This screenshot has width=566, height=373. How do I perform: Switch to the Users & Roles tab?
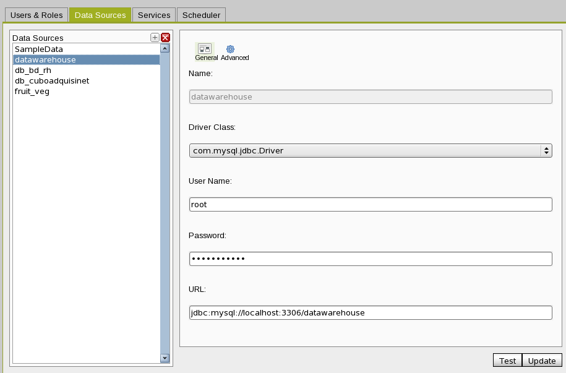click(x=37, y=15)
